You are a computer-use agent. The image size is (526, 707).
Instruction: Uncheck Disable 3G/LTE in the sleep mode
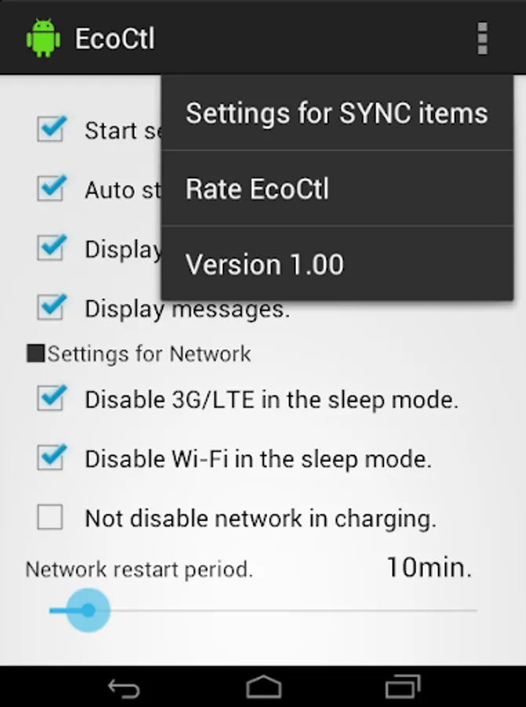[x=51, y=398]
